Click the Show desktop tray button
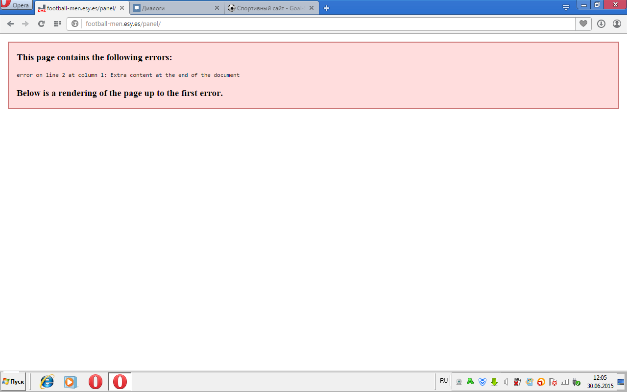Viewport: 627px width, 392px height. click(x=621, y=382)
